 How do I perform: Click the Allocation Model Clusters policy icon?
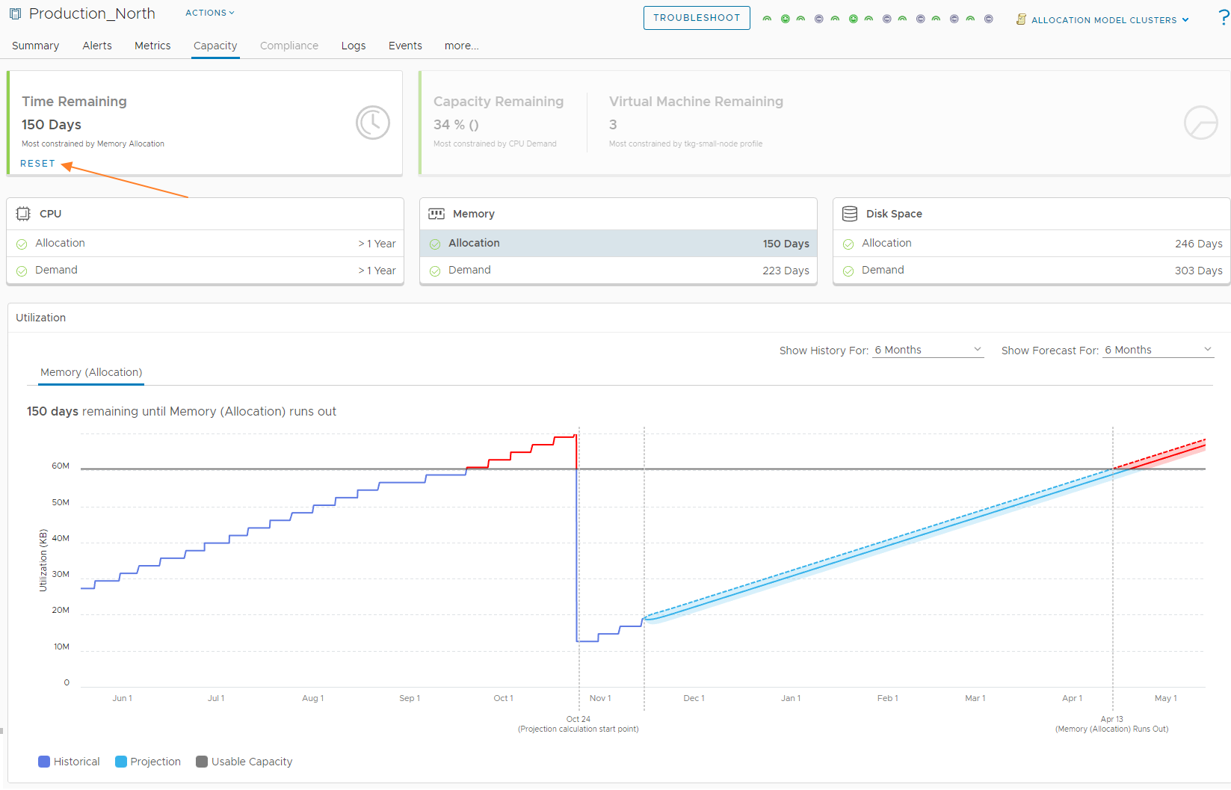pyautogui.click(x=1021, y=19)
